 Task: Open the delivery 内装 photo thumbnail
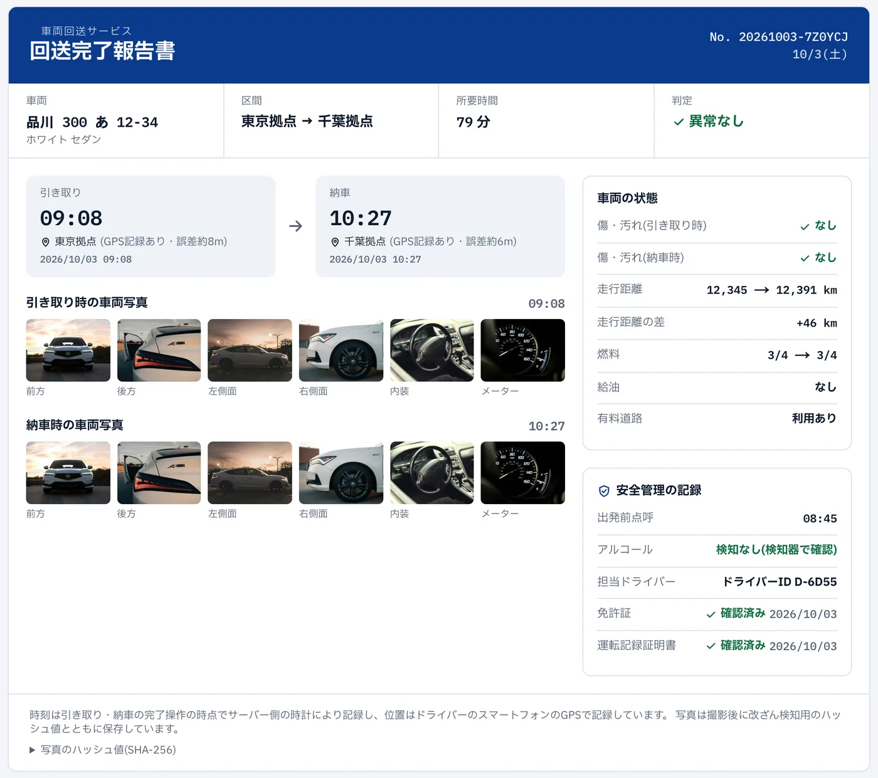coord(432,473)
